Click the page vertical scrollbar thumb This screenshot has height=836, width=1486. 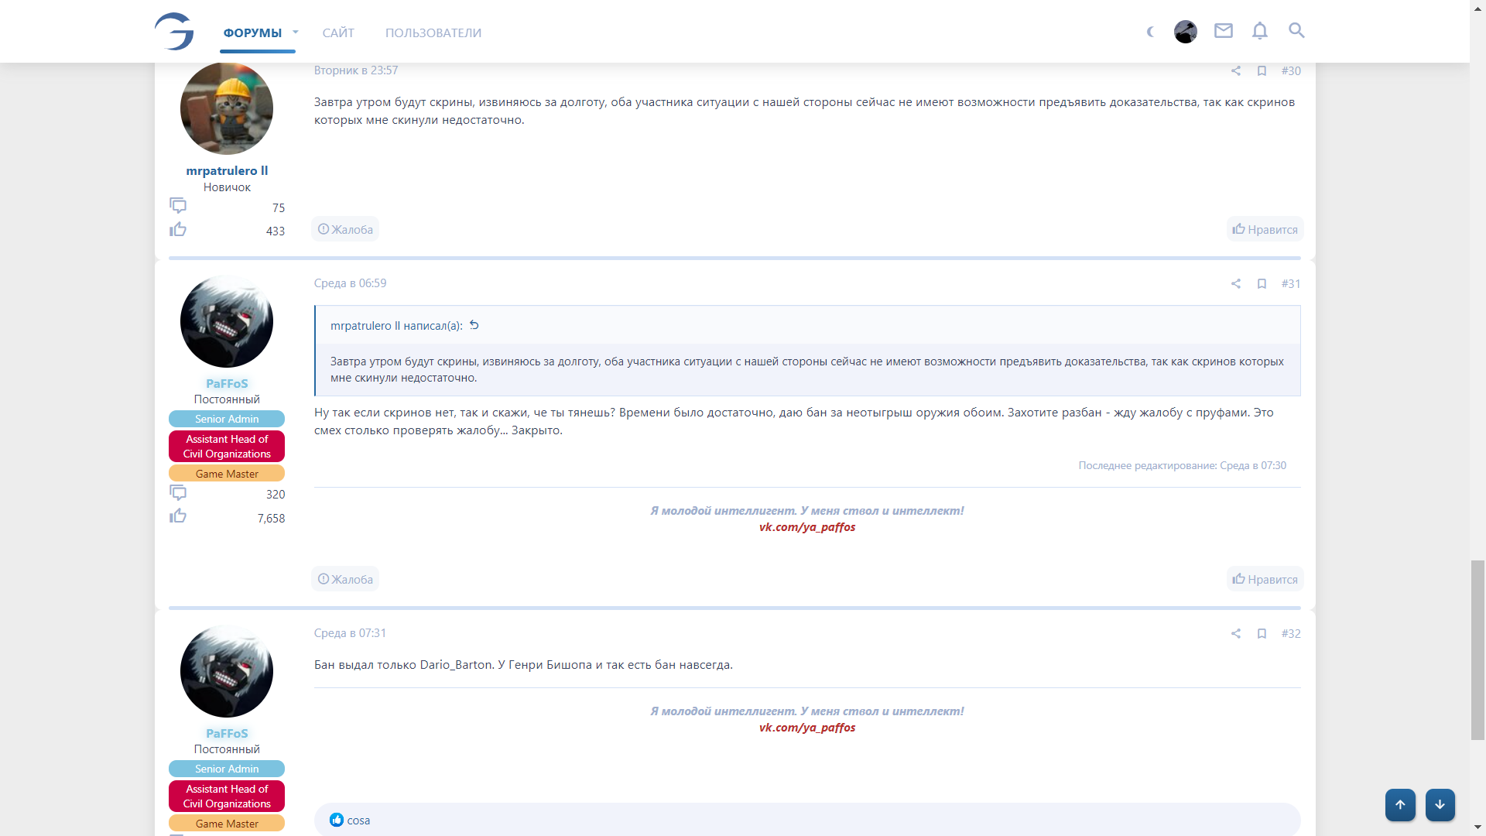[1477, 649]
